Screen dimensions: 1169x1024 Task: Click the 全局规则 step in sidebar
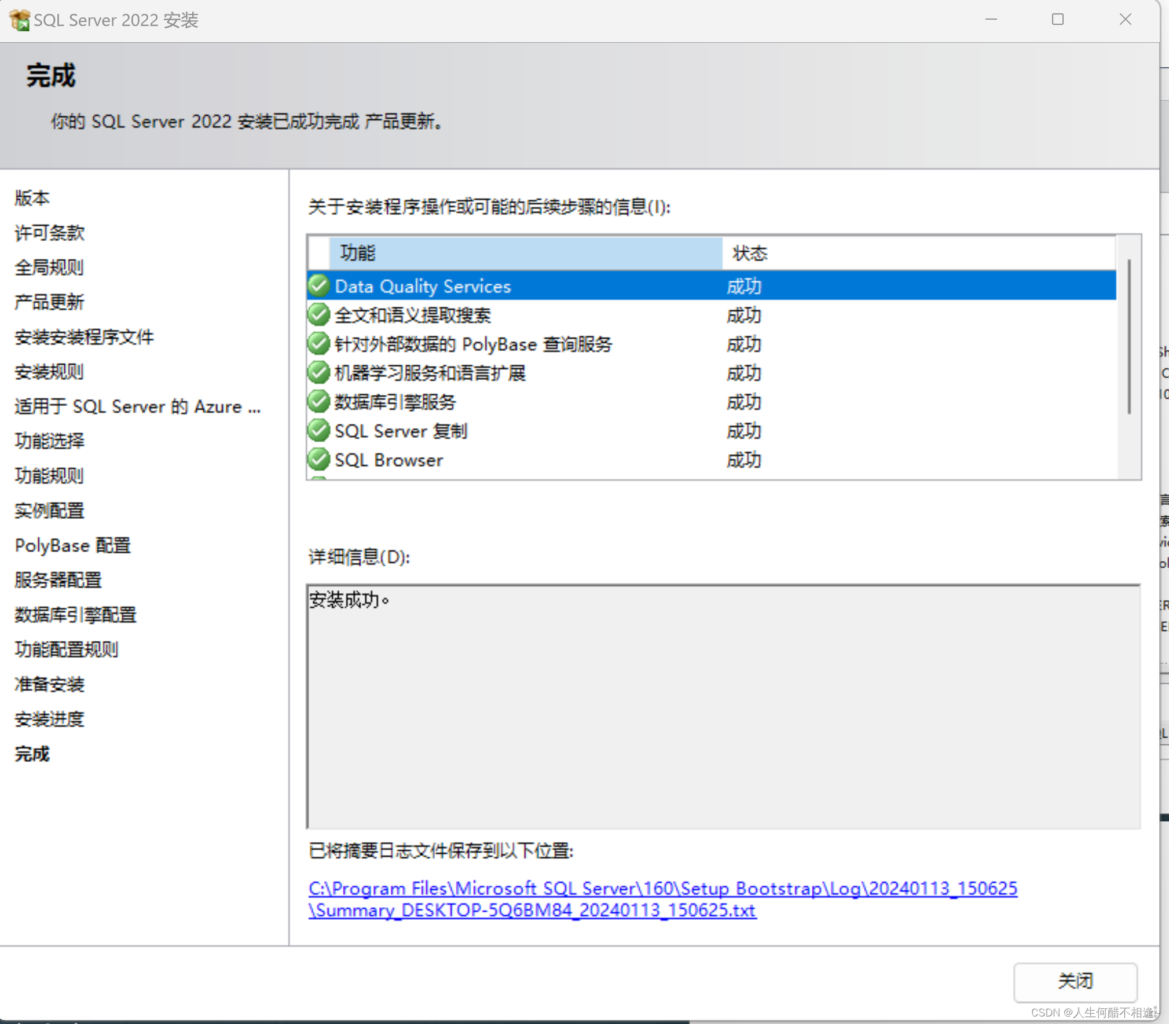pos(50,267)
